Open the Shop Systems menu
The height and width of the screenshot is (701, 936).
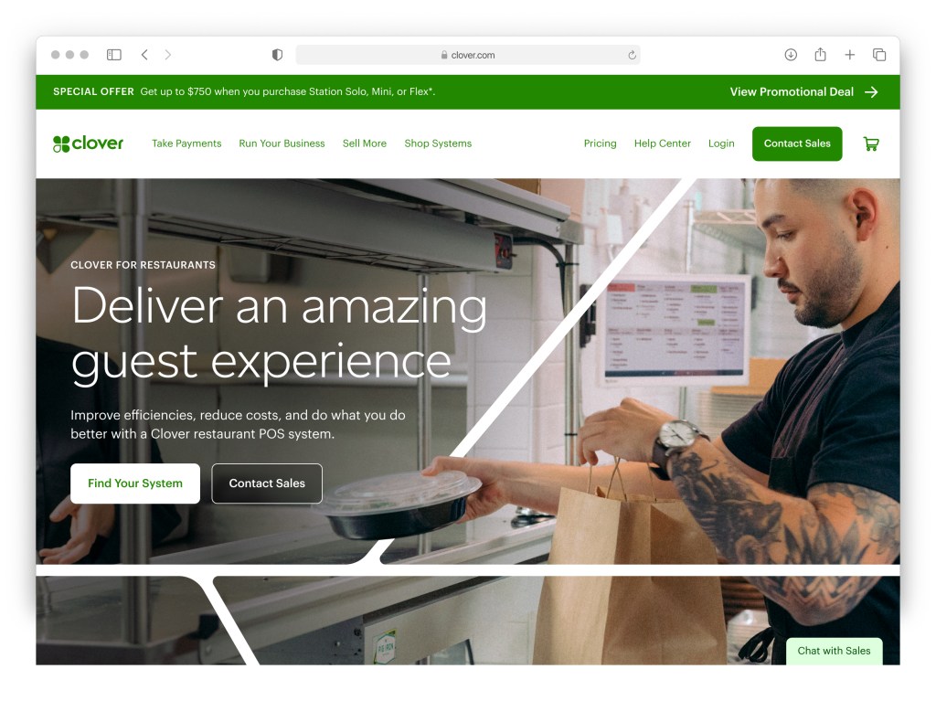pyautogui.click(x=438, y=143)
